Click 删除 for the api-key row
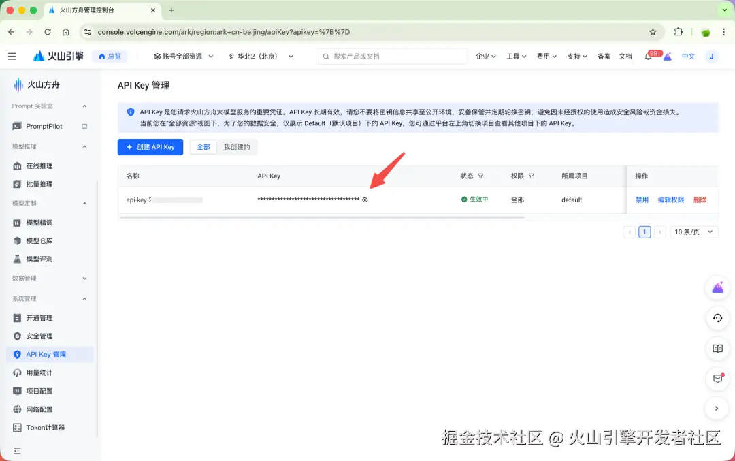This screenshot has width=735, height=461. (700, 200)
